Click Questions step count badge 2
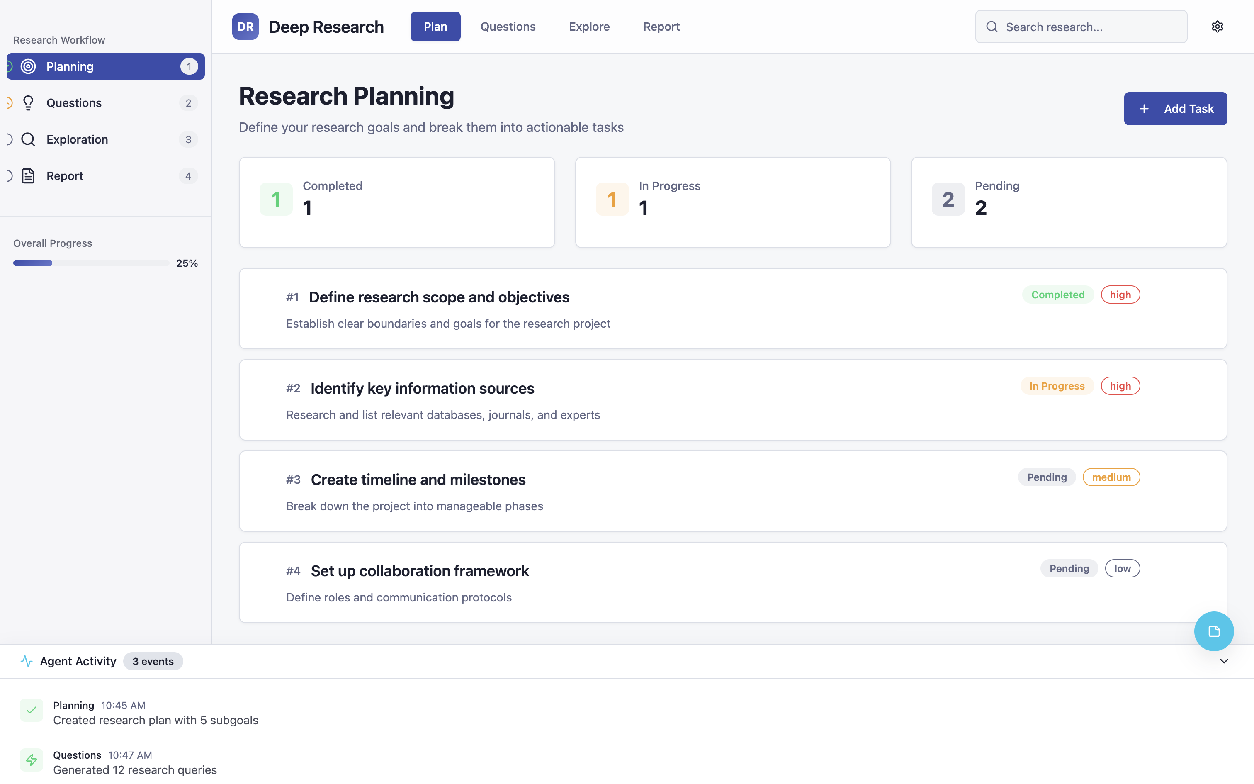The height and width of the screenshot is (784, 1254). point(188,103)
